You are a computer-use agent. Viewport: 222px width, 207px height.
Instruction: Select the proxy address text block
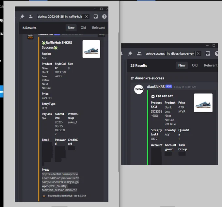coord(60,182)
